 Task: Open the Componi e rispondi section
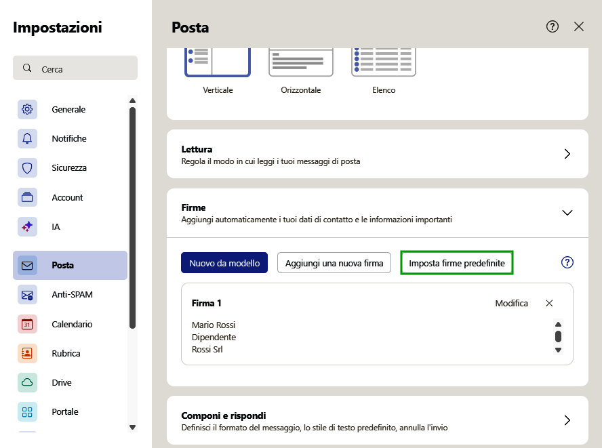coord(567,420)
